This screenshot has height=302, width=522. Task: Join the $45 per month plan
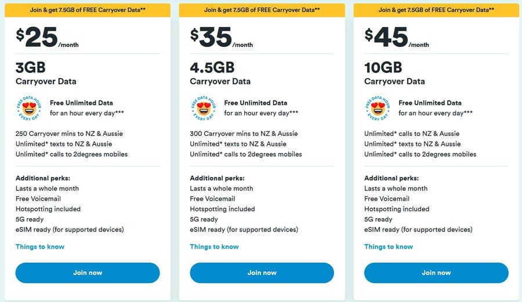pos(436,272)
